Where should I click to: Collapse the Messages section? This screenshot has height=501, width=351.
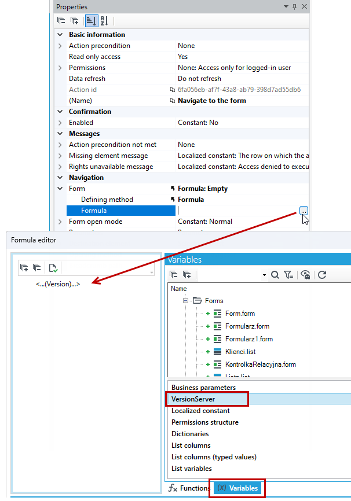click(x=60, y=134)
